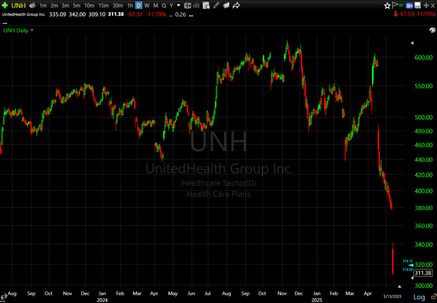Open the blue S dropdown

click(409, 5)
